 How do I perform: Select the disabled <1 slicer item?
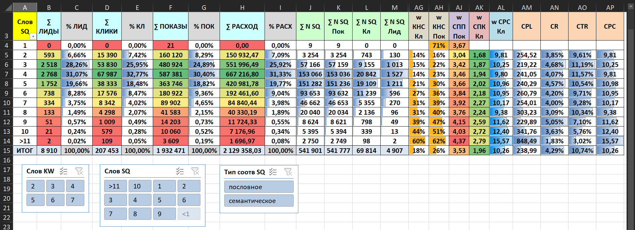189,214
